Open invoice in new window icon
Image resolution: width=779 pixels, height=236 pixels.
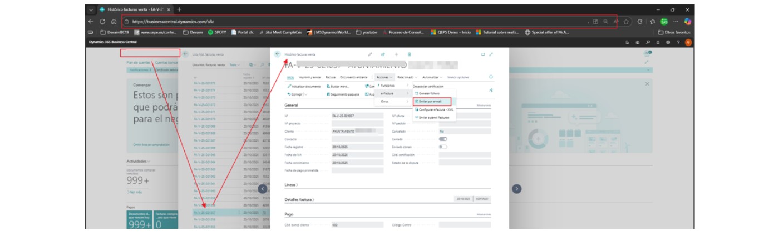tap(482, 54)
